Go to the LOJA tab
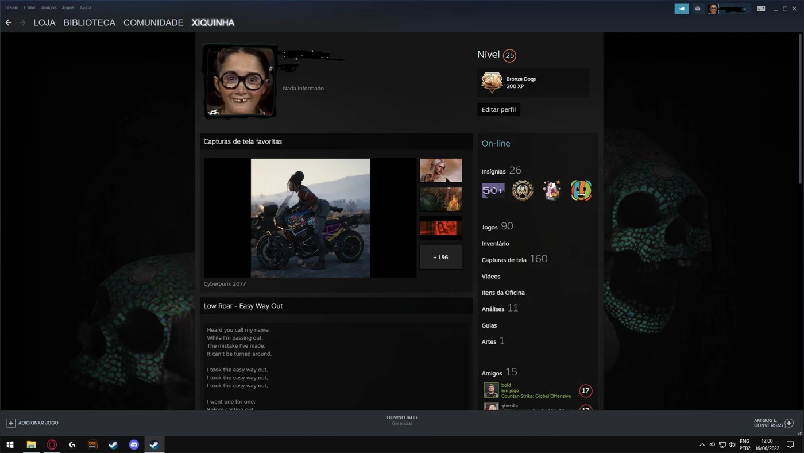Screen dimensions: 804x453 tap(44, 22)
